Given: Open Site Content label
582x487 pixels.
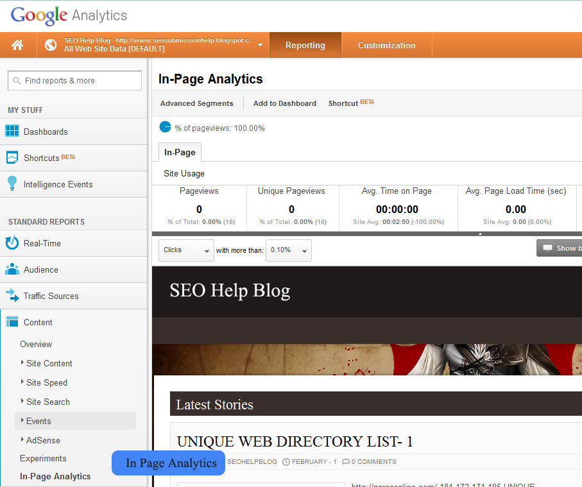Looking at the screenshot, I should (49, 363).
